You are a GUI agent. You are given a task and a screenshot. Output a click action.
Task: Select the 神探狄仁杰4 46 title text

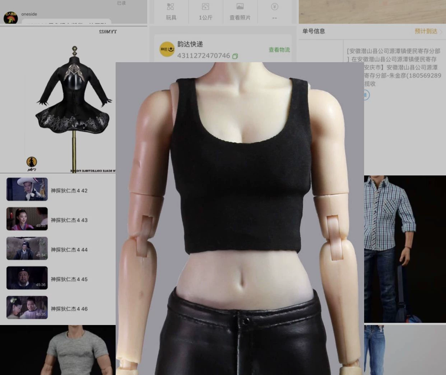[x=69, y=308]
